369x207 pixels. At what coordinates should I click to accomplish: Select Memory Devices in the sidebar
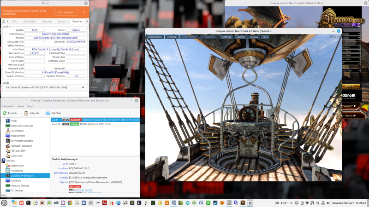tap(20, 186)
